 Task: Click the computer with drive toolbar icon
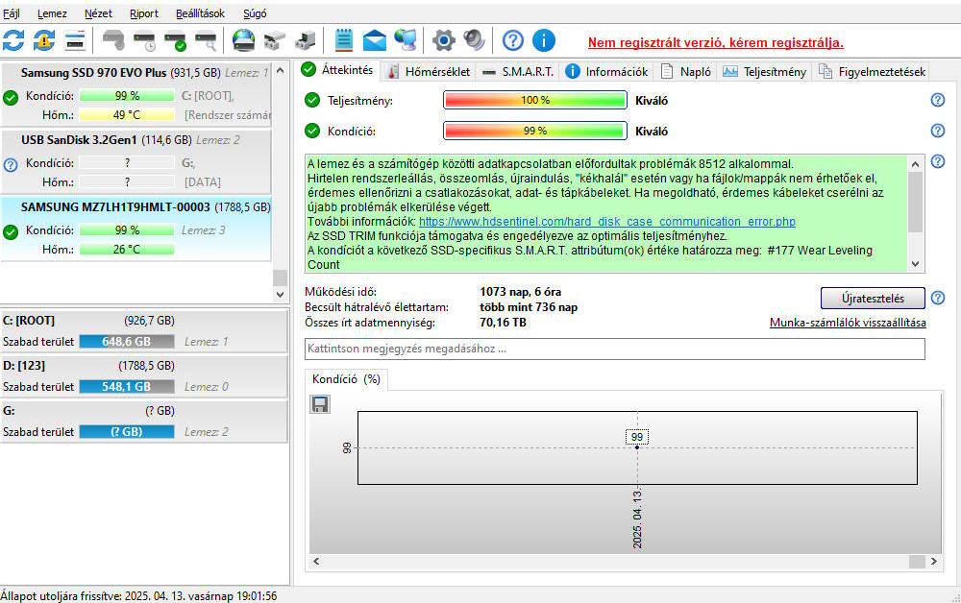pos(305,40)
